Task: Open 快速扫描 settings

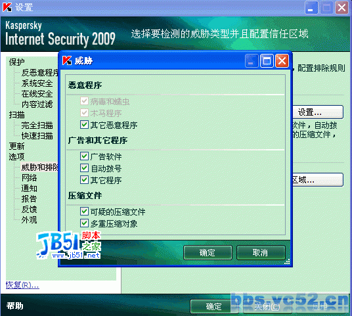Action: click(37, 136)
